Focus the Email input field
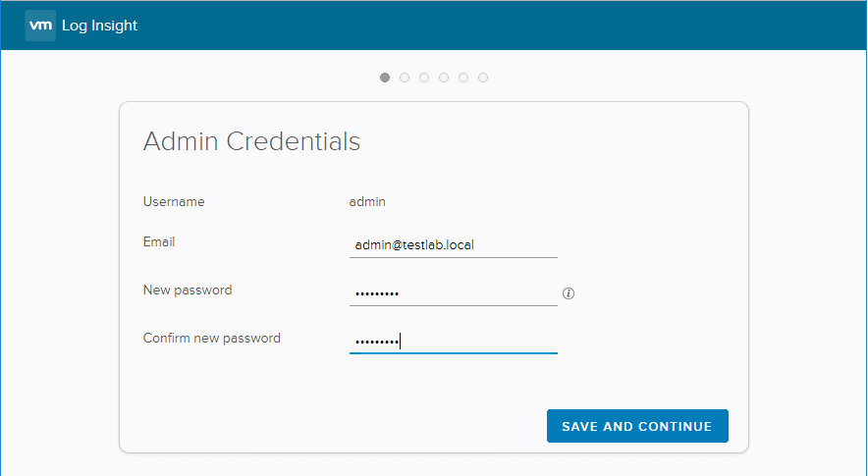Image resolution: width=868 pixels, height=476 pixels. (x=453, y=244)
